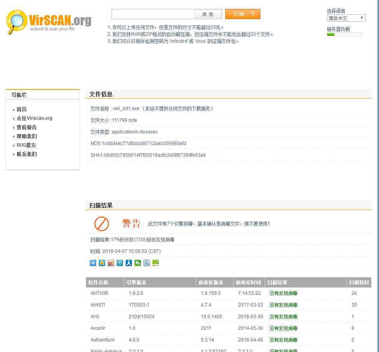This screenshot has height=352, width=379.
Task: Share result to Baidu Tieba icon
Action: coord(147,263)
